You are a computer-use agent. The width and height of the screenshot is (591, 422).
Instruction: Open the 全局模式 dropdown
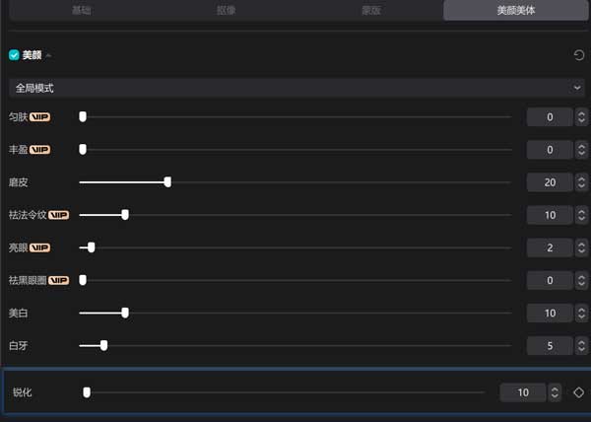pos(295,88)
